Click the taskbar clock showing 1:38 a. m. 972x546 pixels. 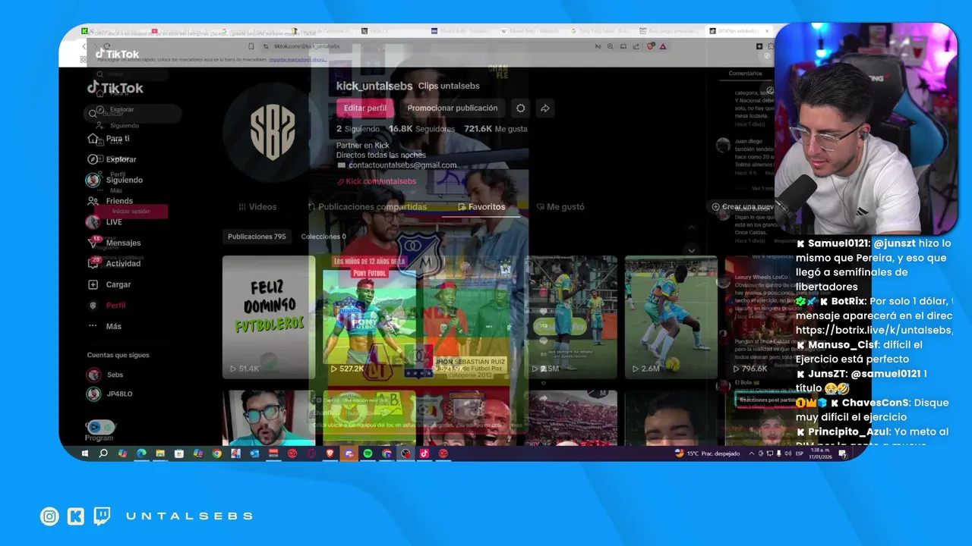(822, 453)
